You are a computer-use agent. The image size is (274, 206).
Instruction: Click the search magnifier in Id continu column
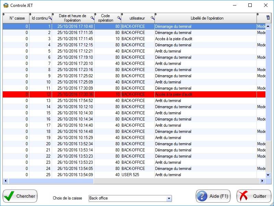point(50,18)
